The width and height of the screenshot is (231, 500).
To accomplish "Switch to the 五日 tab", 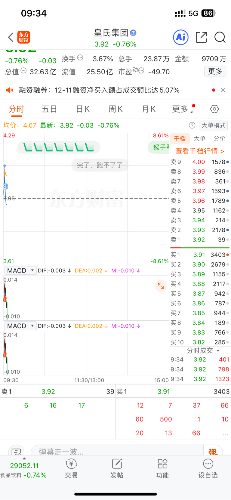I will point(49,109).
